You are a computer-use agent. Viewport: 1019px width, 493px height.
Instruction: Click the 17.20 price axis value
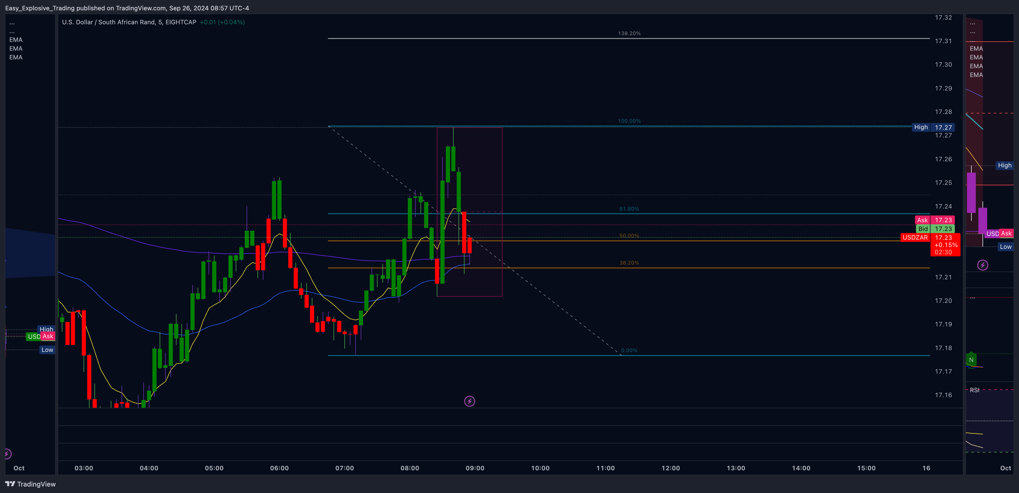[943, 301]
